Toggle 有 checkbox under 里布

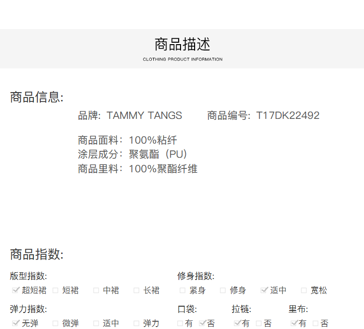tap(294, 323)
